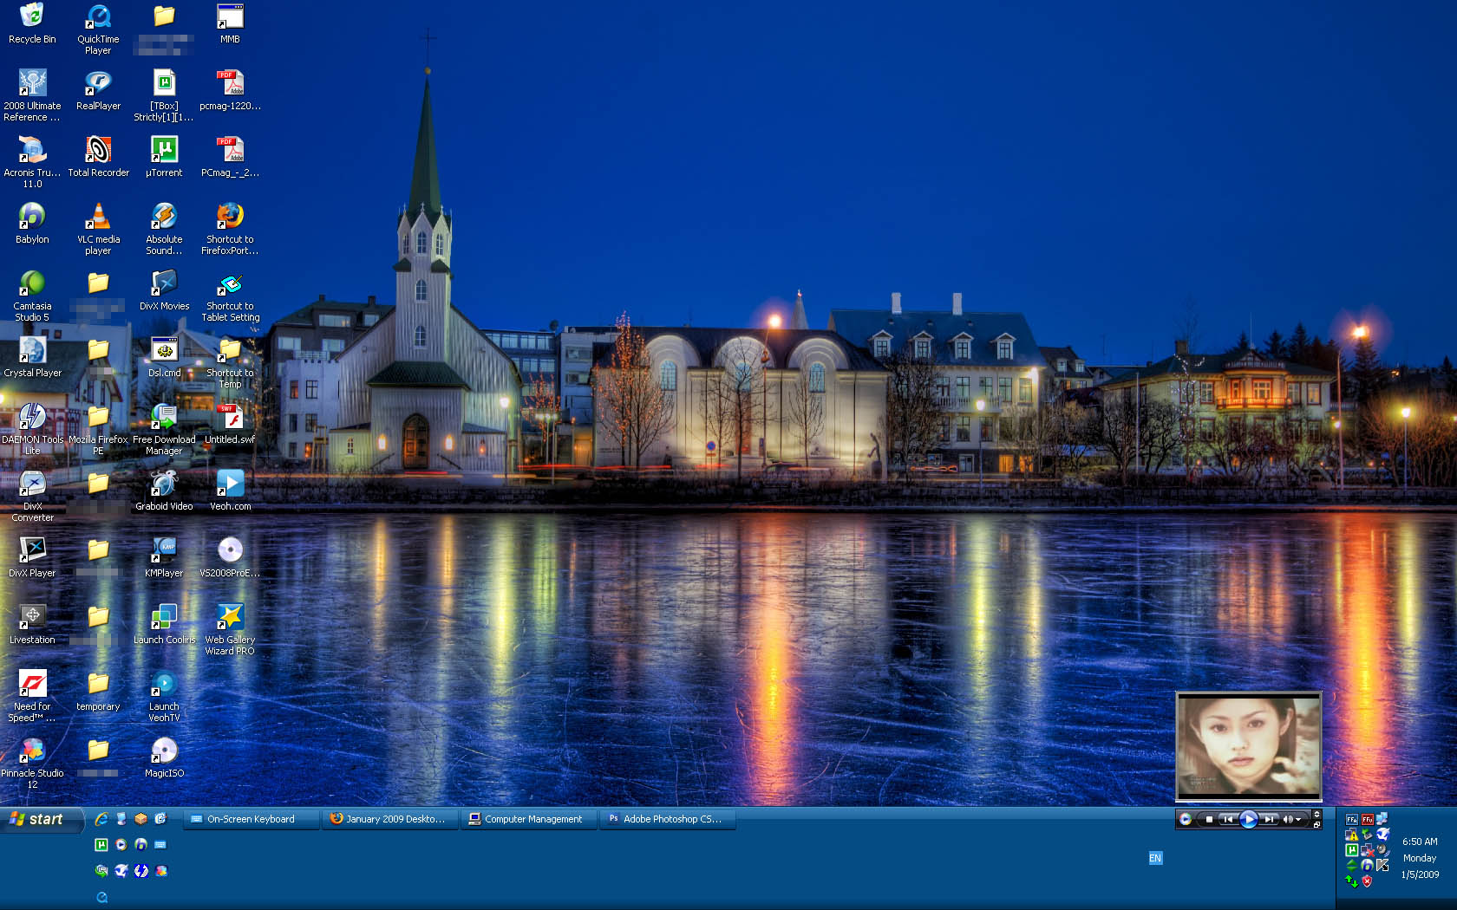Image resolution: width=1457 pixels, height=910 pixels.
Task: Stop playback on the Media Player toolbar
Action: click(x=1209, y=819)
